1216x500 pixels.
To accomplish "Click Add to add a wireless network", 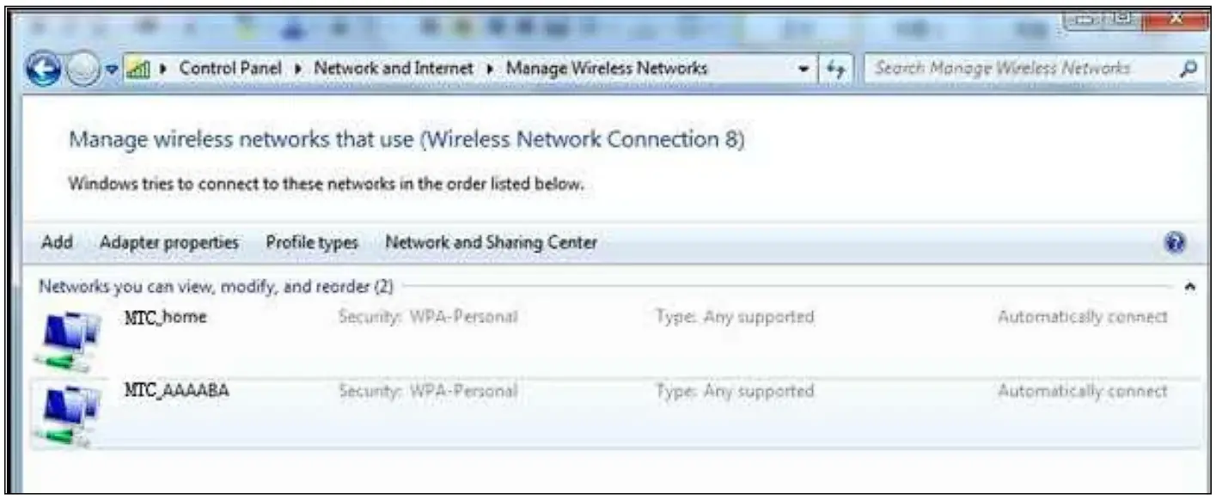I will pos(57,243).
